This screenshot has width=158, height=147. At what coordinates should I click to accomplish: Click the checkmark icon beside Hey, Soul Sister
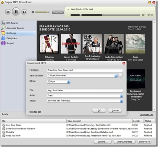coord(4,125)
